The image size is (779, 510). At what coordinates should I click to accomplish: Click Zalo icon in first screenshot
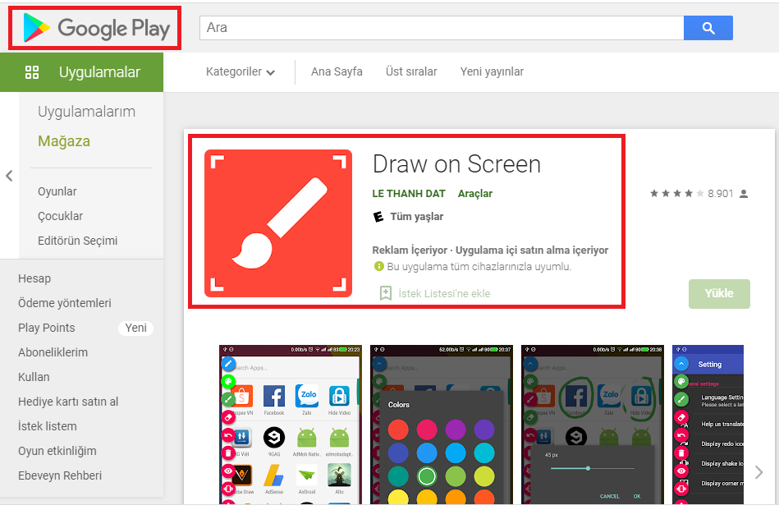306,396
